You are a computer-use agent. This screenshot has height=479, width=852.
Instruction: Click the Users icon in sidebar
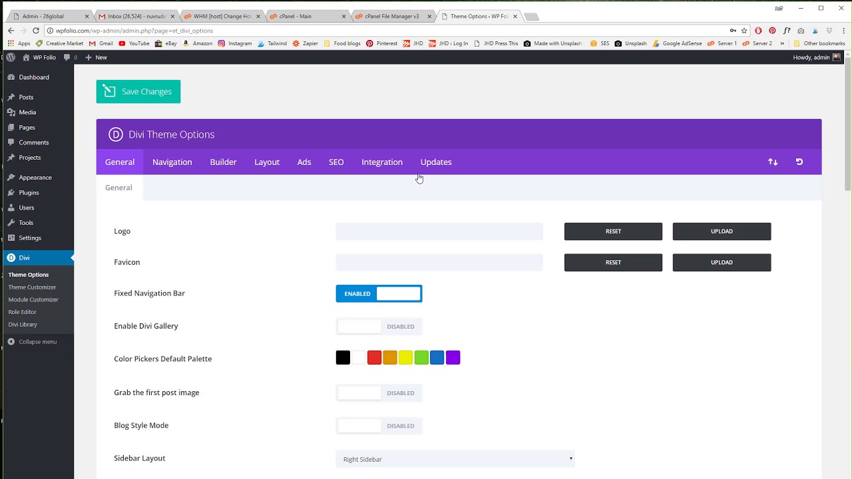11,208
